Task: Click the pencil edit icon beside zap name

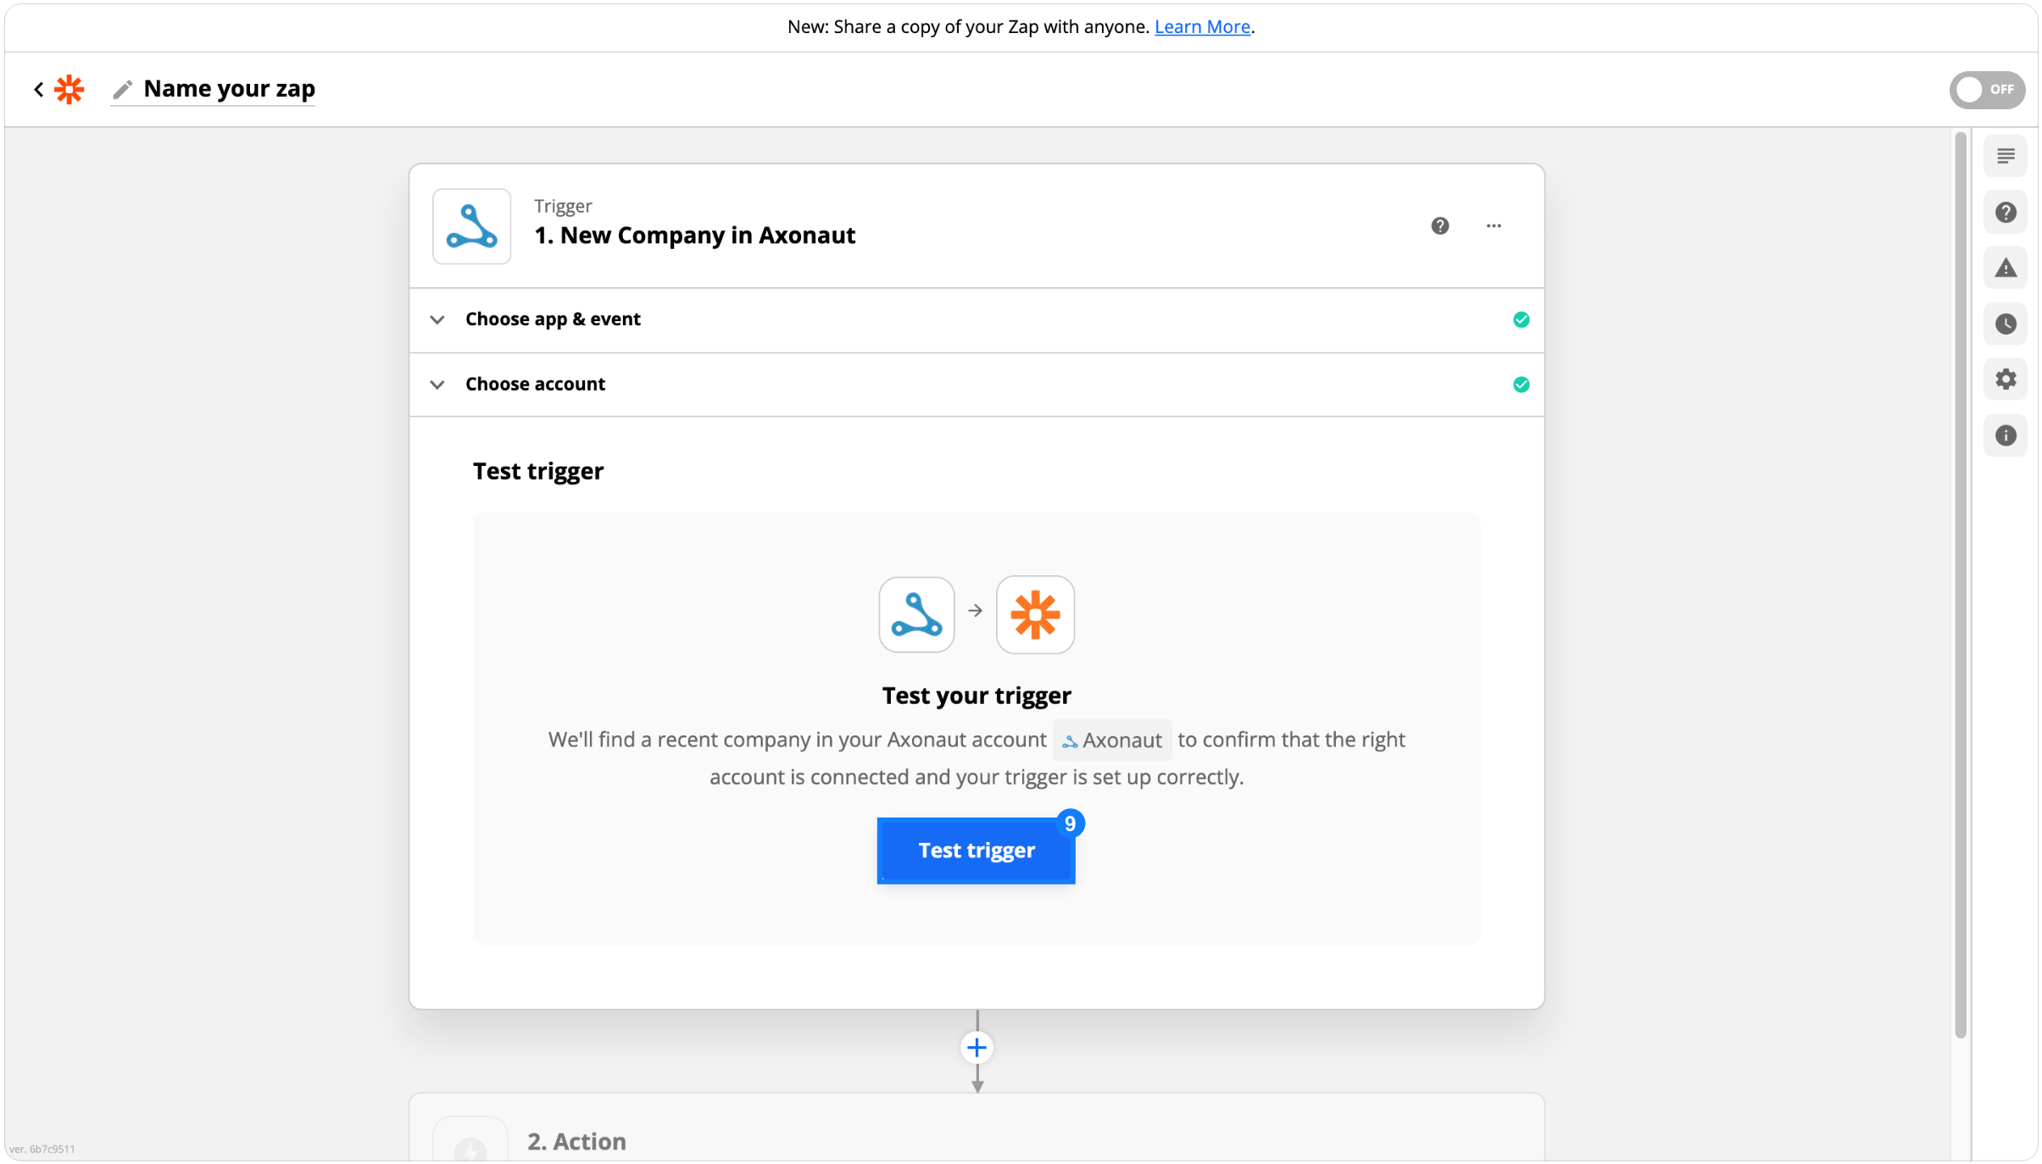Action: click(x=123, y=89)
